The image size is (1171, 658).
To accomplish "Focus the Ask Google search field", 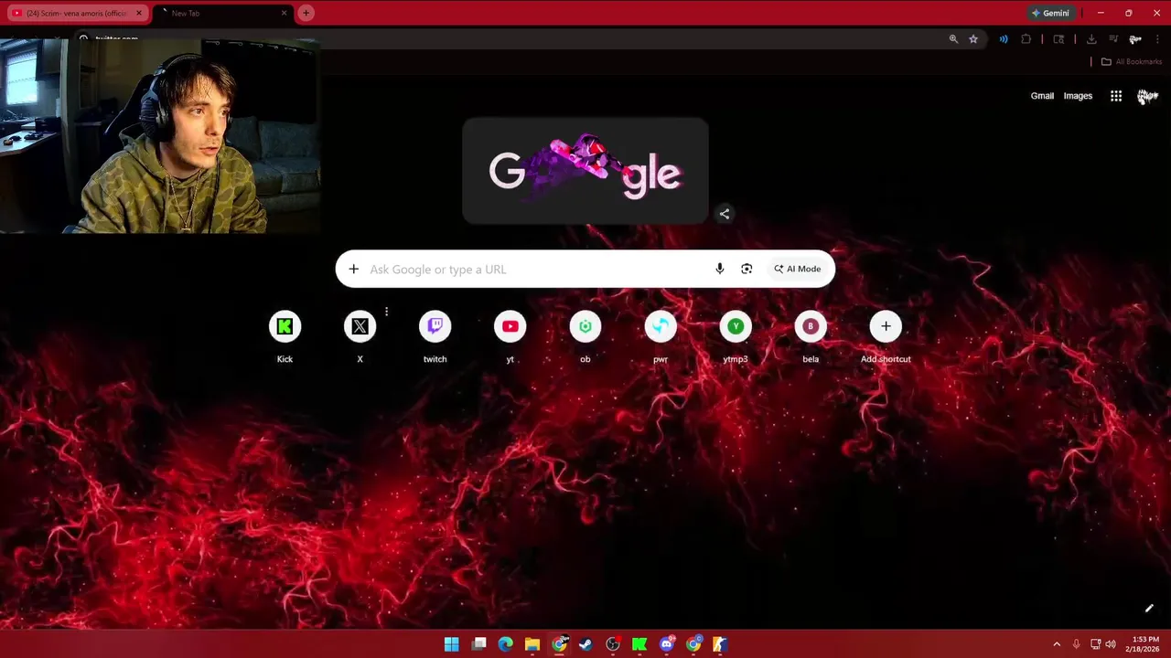I will pyautogui.click(x=535, y=270).
